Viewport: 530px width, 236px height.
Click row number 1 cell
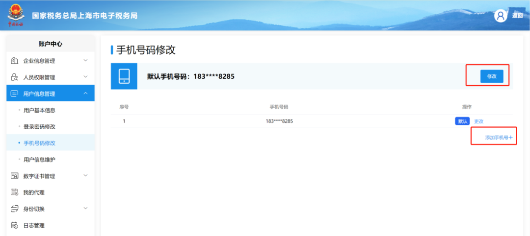click(124, 121)
